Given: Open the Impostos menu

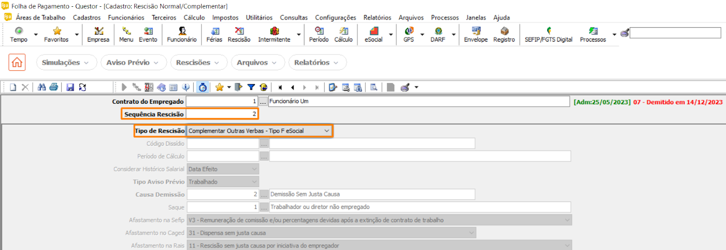Looking at the screenshot, I should 225,18.
